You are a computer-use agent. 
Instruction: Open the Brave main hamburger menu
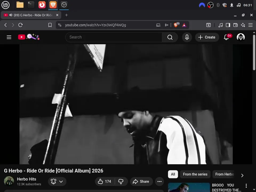pyautogui.click(x=250, y=25)
